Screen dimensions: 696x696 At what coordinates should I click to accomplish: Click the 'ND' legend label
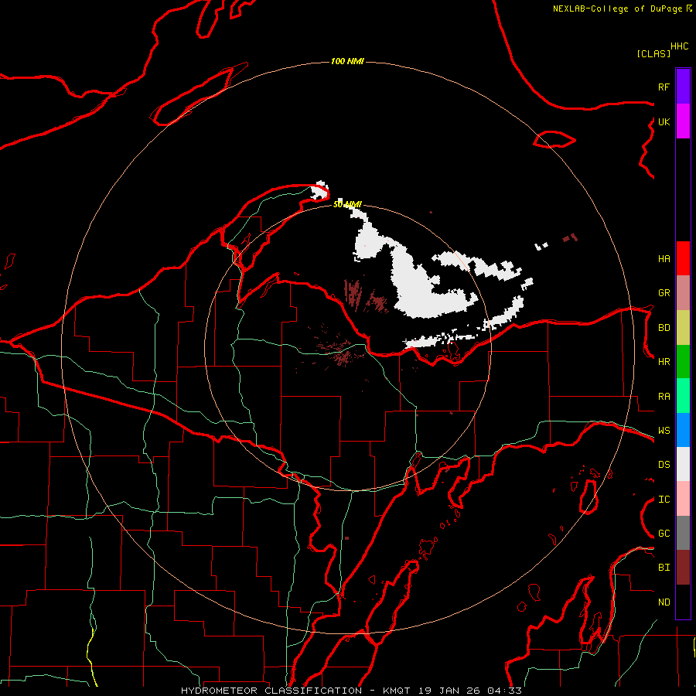pyautogui.click(x=664, y=602)
